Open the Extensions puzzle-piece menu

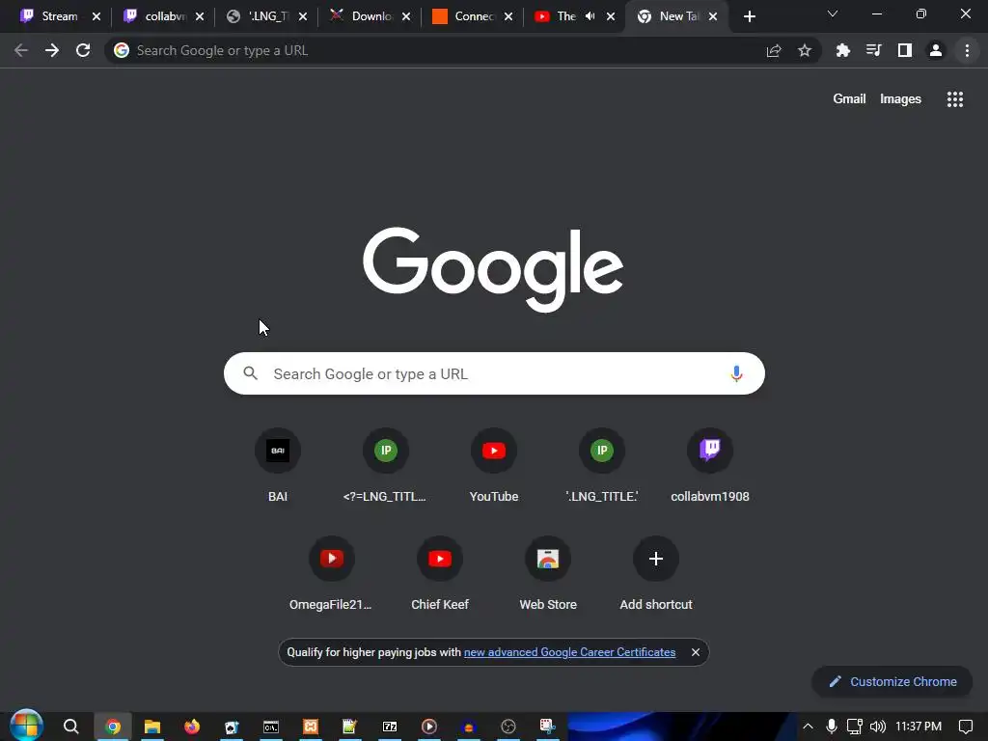[842, 50]
